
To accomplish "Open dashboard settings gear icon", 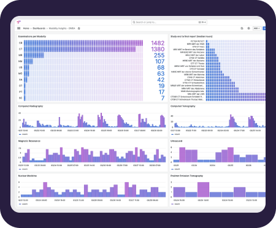I will point(248,28).
